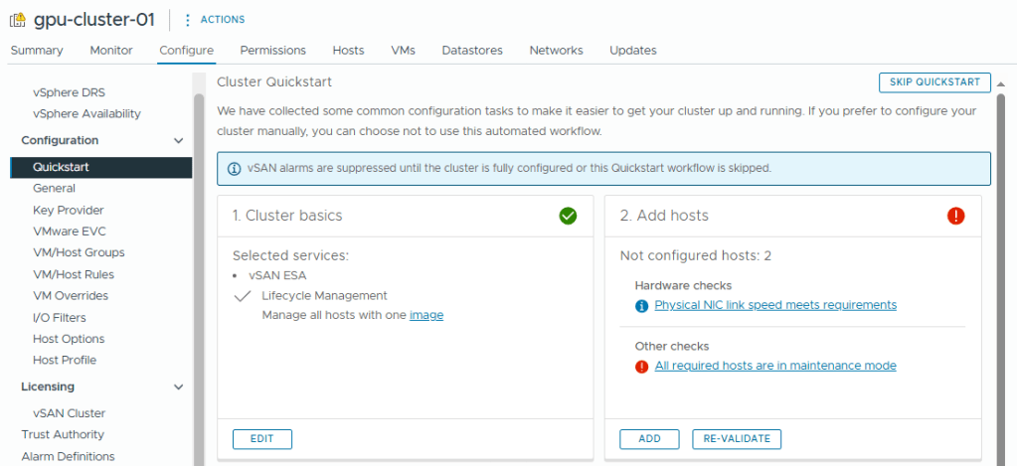1017x466 pixels.
Task: Click Edit in Cluster basics card
Action: pyautogui.click(x=262, y=439)
